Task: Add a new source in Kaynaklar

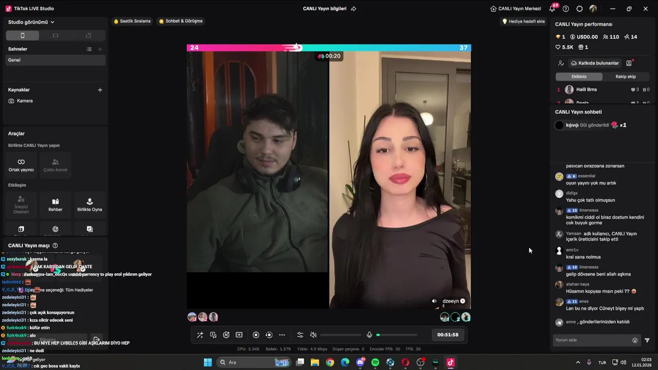Action: click(100, 90)
